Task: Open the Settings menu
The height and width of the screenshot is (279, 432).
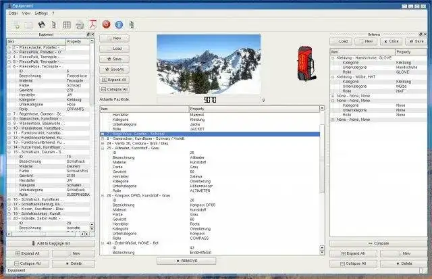Action: [x=41, y=14]
